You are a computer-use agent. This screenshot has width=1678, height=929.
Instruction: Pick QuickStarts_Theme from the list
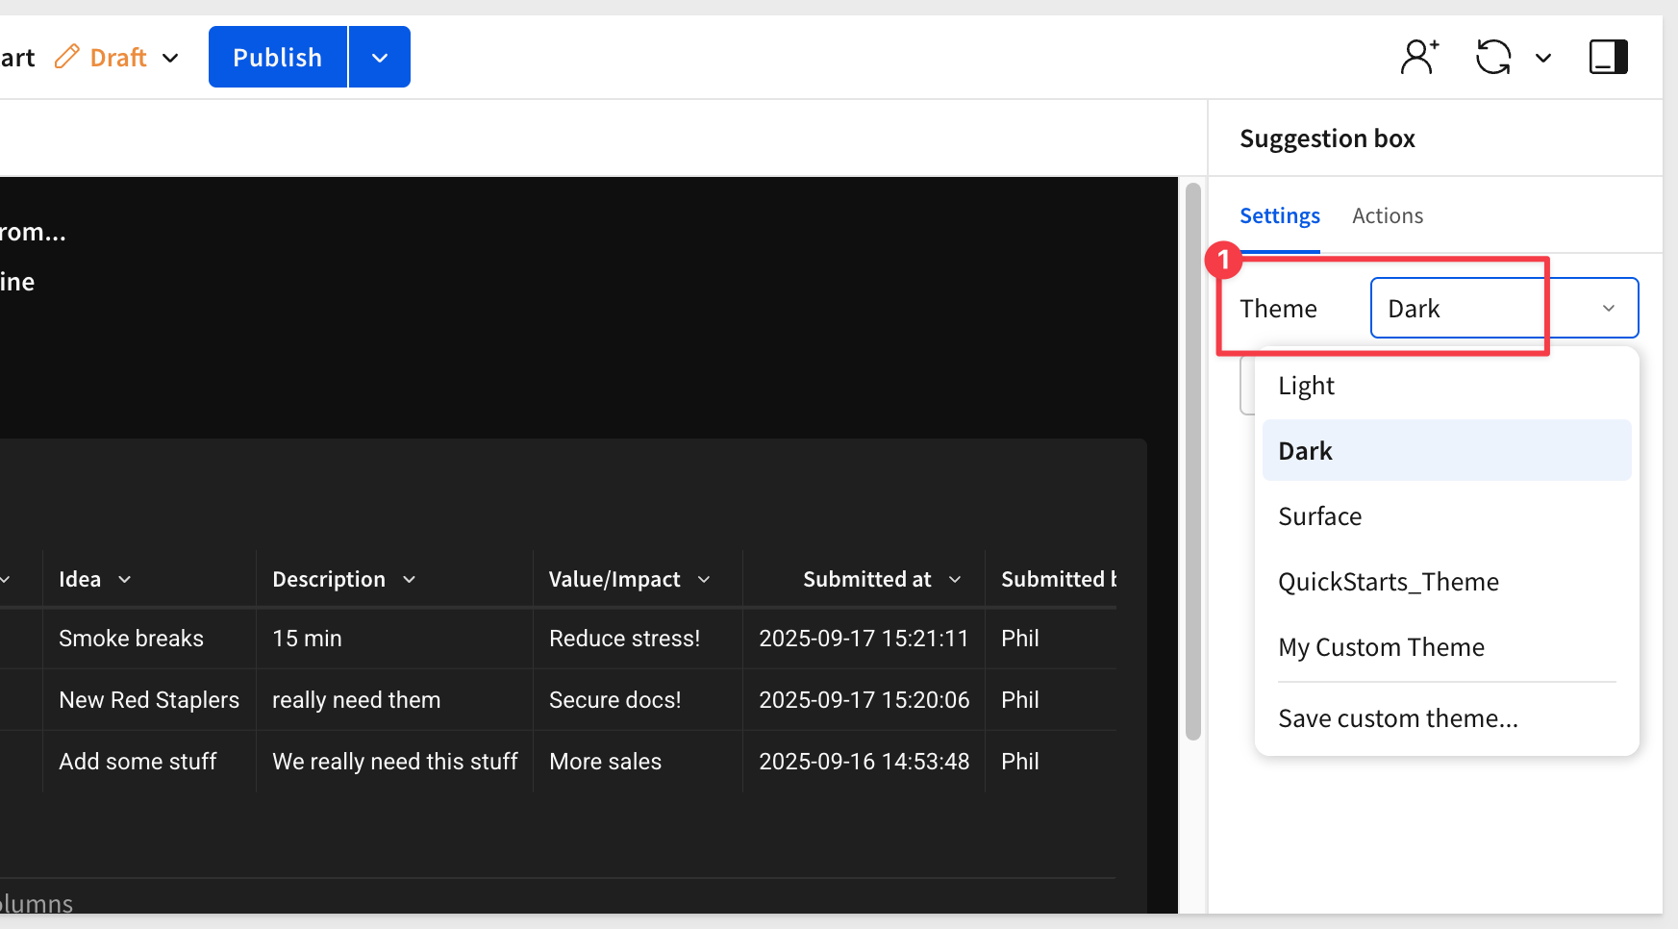click(1388, 582)
